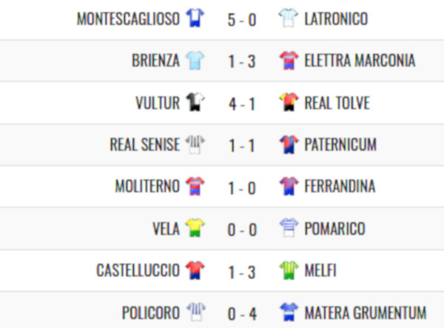The height and width of the screenshot is (328, 444).
Task: Click the Montescaglioso blue jersey icon
Action: (x=195, y=18)
